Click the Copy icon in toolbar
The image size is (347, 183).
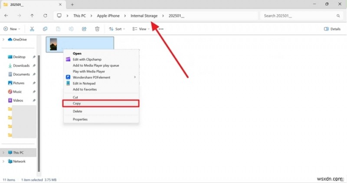click(x=45, y=29)
